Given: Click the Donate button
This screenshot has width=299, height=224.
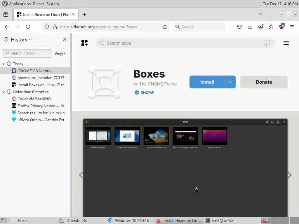Looking at the screenshot, I should tap(264, 82).
